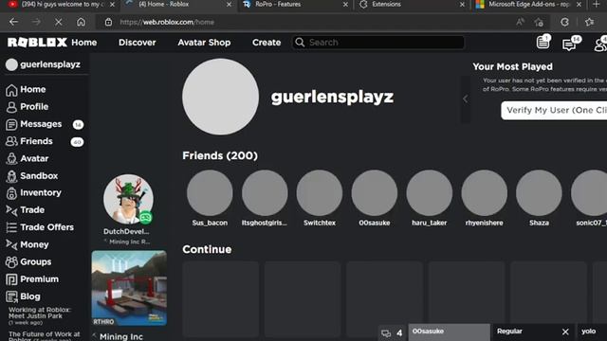Focus the Roblox search field
Viewport: 607px width, 341px height.
pos(378,42)
